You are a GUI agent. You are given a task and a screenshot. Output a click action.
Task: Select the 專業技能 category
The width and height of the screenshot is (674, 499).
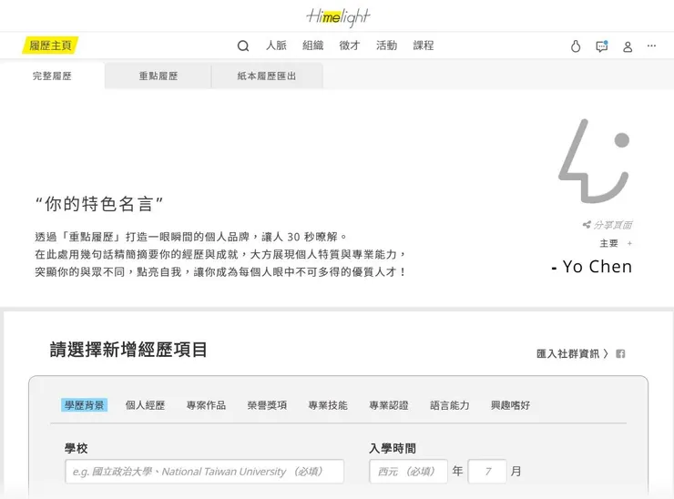pyautogui.click(x=328, y=405)
